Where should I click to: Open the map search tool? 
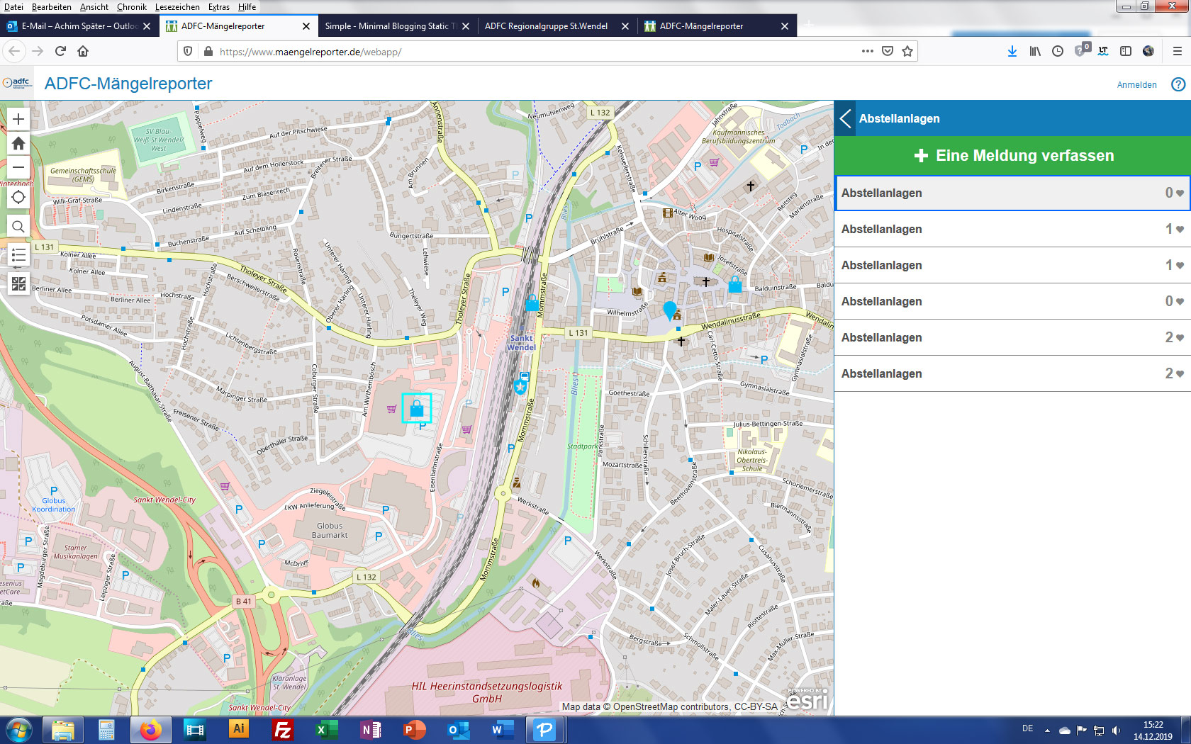(18, 227)
